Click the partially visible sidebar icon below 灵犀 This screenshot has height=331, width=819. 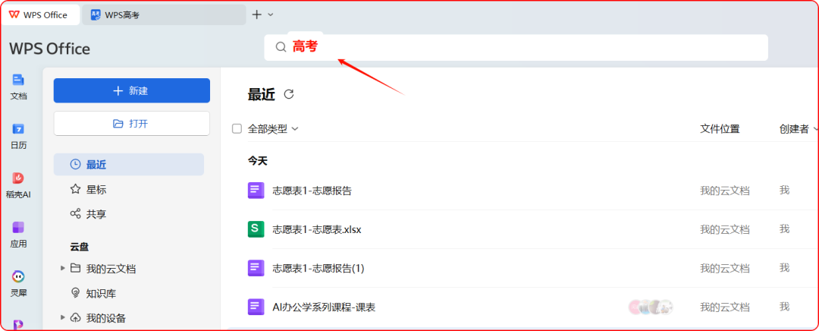click(x=18, y=325)
